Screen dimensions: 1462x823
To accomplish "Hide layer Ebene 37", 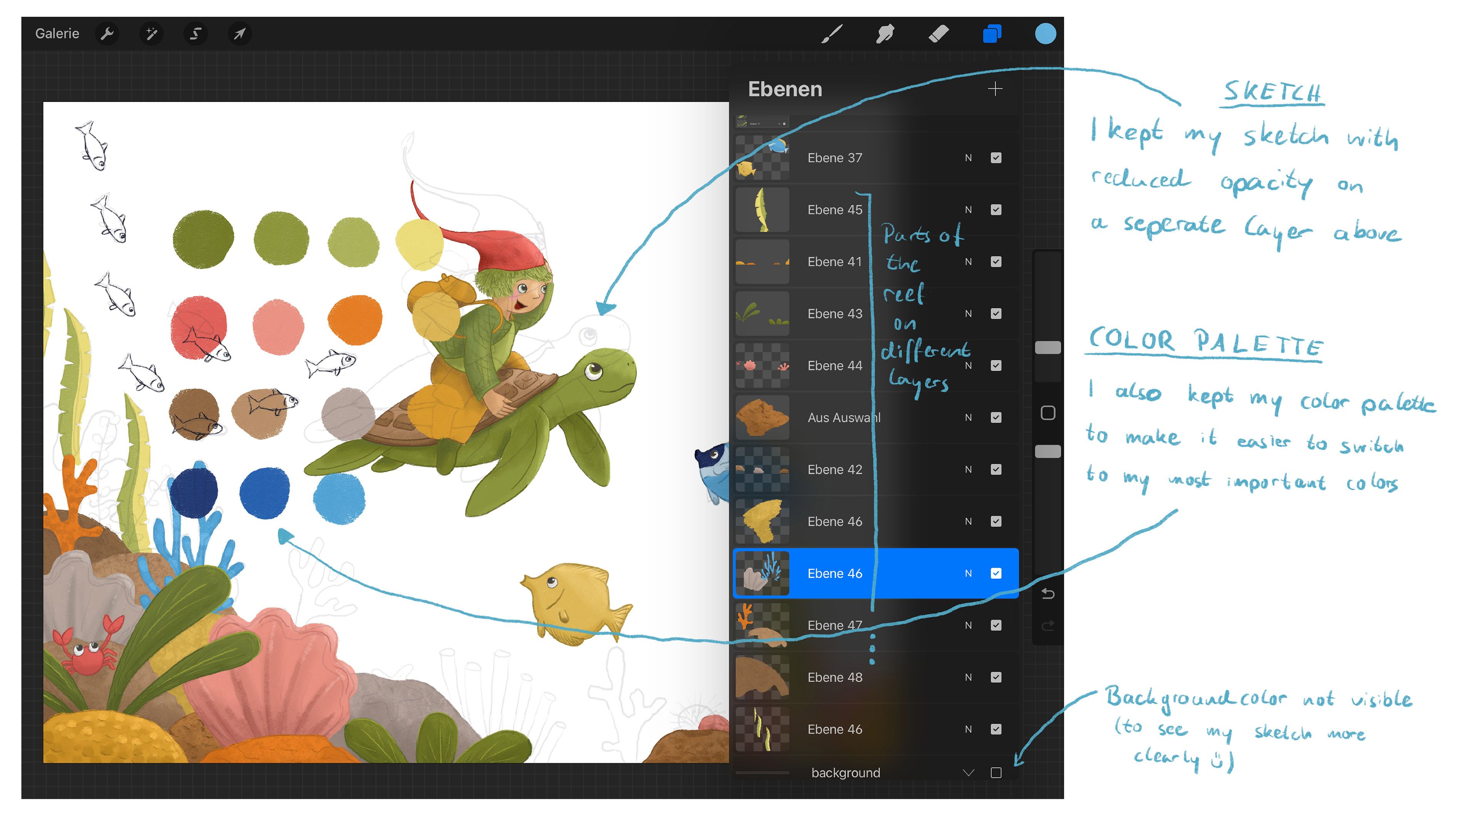I will click(996, 158).
